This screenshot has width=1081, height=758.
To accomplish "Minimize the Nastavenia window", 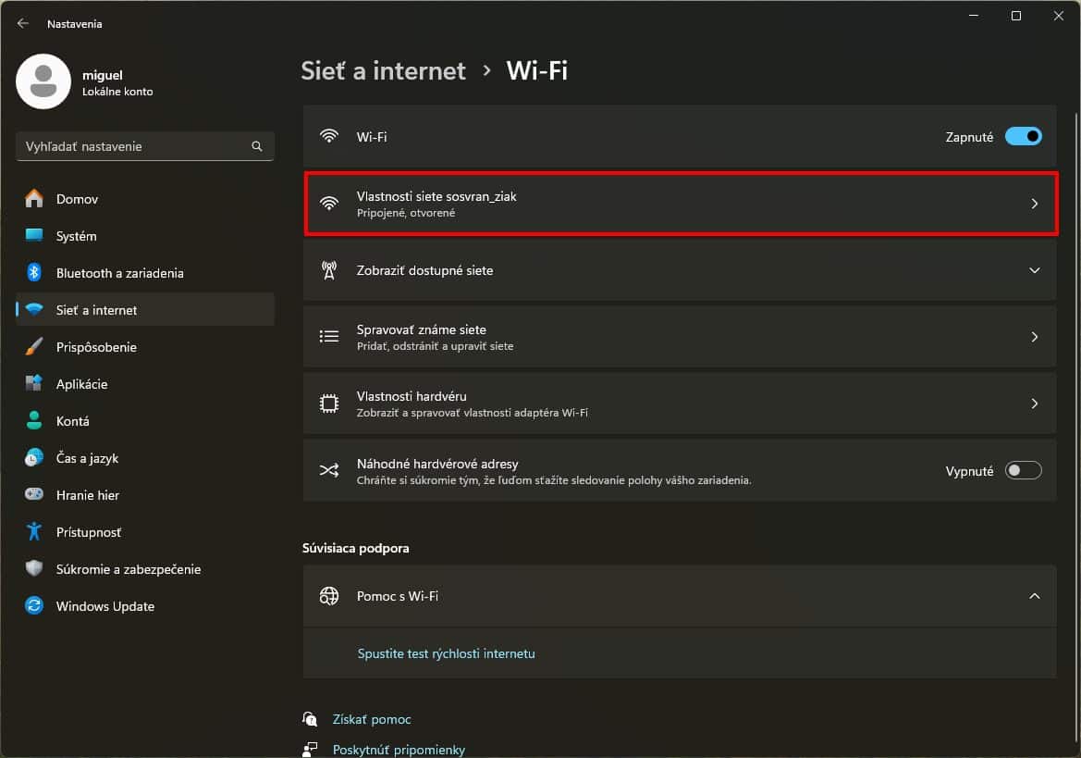I will (974, 16).
